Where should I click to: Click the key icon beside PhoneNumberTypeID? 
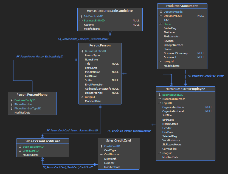click(x=12, y=108)
